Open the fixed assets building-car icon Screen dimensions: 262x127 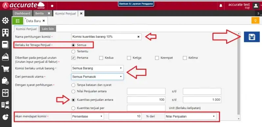click(5, 105)
